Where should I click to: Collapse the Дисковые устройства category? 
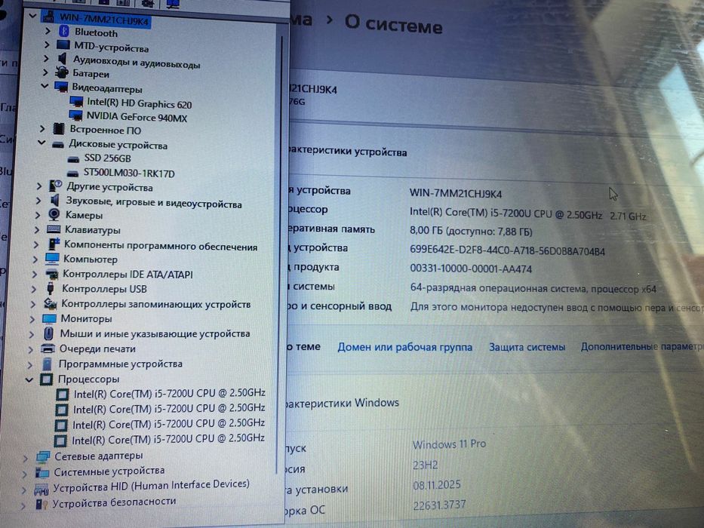pos(42,143)
